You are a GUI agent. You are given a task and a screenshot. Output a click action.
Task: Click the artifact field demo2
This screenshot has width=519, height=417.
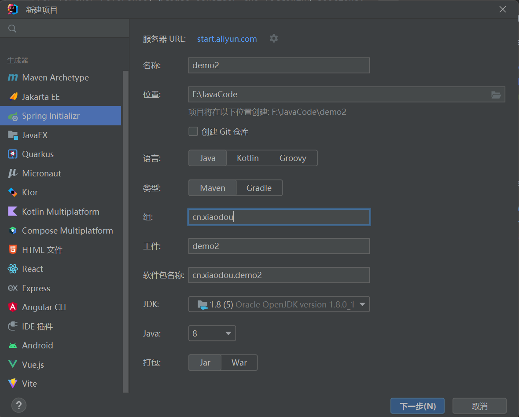(279, 246)
